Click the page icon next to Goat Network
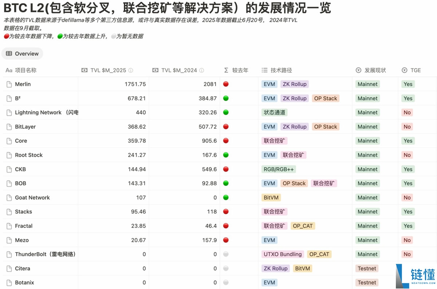Screen dimensions: 437x289 tap(9, 197)
